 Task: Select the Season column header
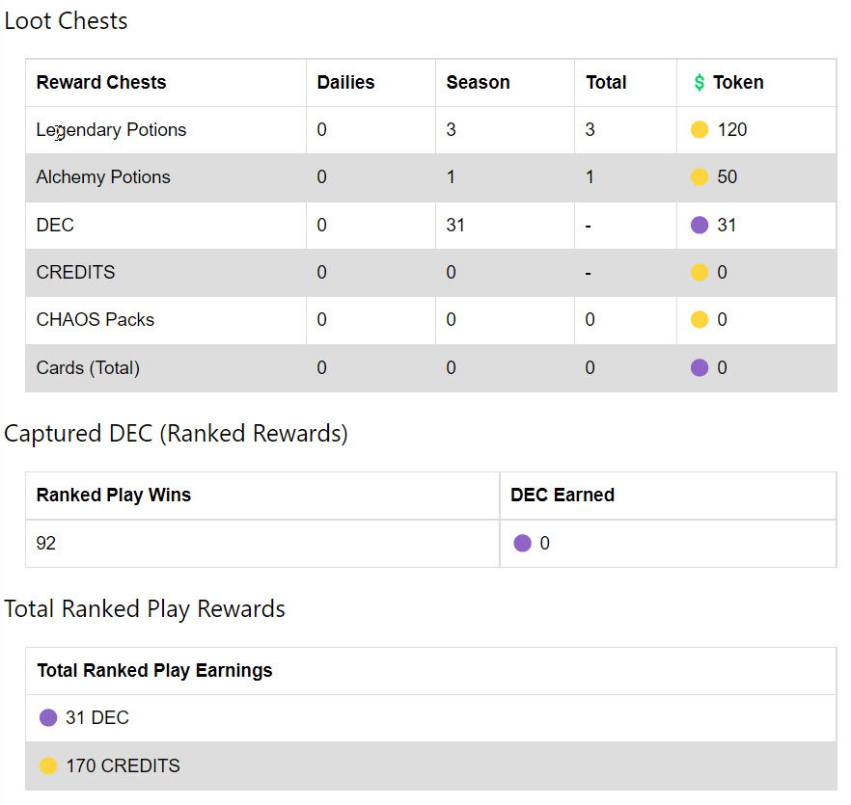coord(479,83)
